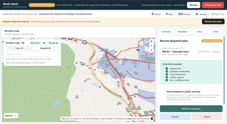Click the Situation map heading
227x124 pixels.
tap(12, 31)
